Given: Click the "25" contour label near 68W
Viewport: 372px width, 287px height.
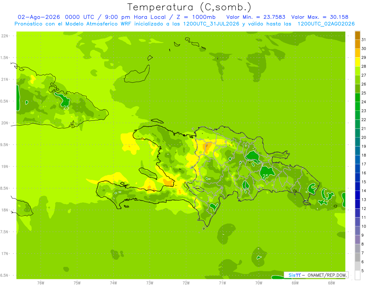Looking at the screenshot, I should [x=325, y=200].
